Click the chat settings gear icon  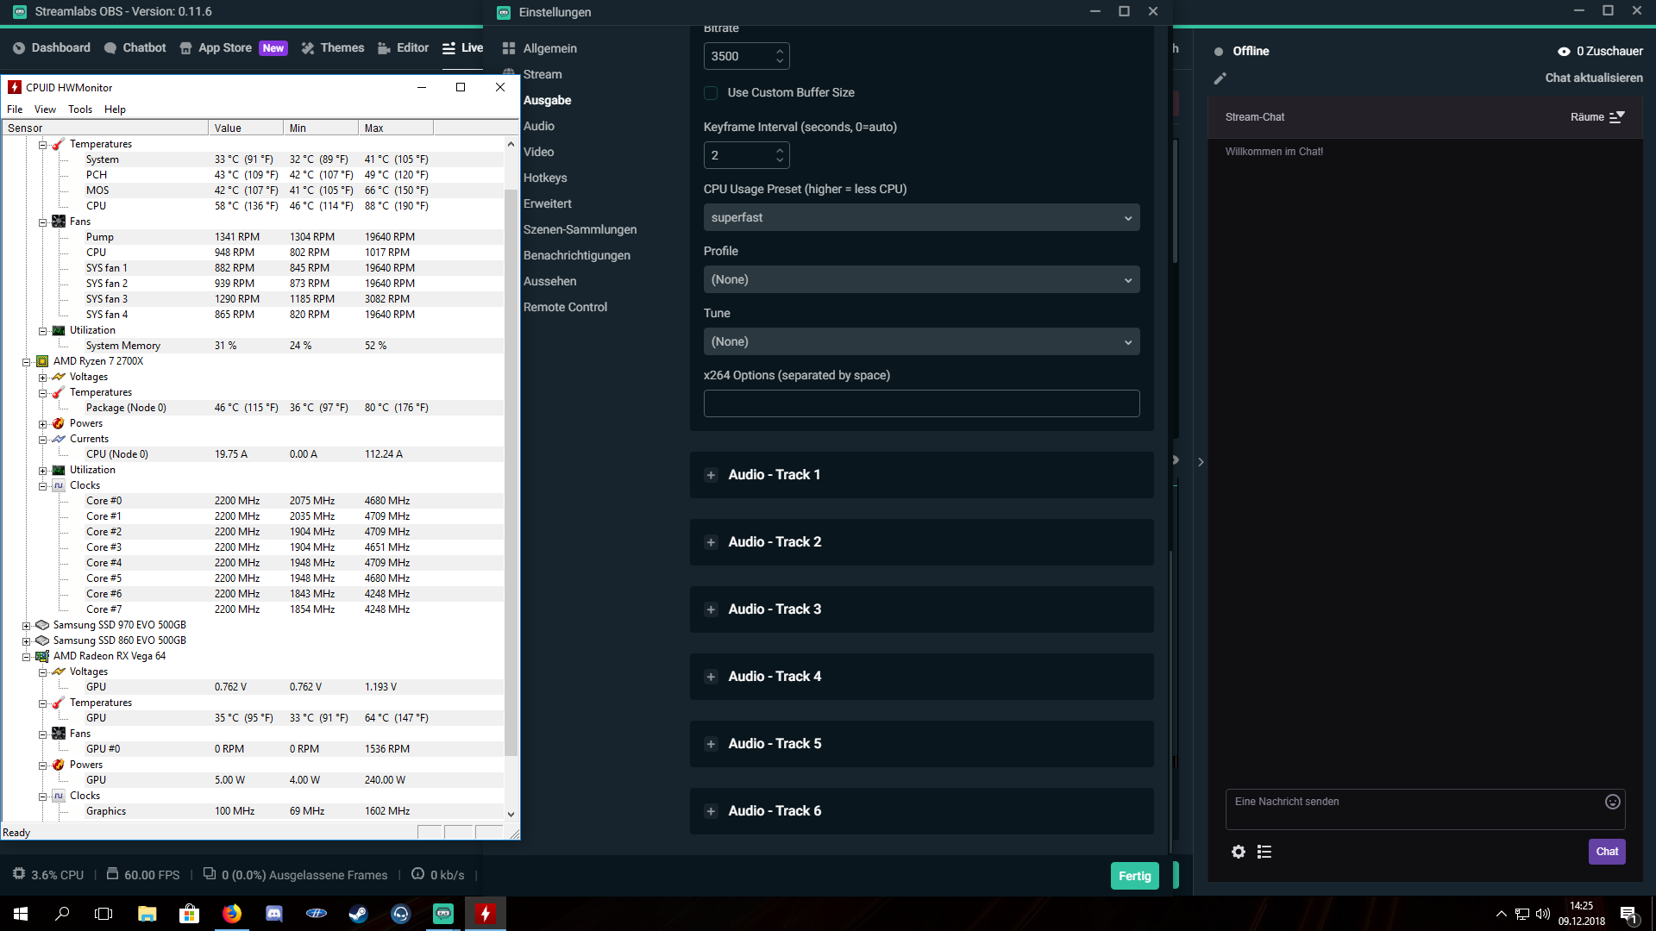[1239, 852]
